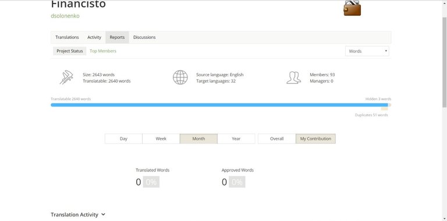
Task: Click 'Source language: English' text
Action: point(220,74)
